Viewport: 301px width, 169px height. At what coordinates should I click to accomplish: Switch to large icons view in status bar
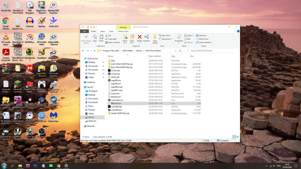click(238, 137)
